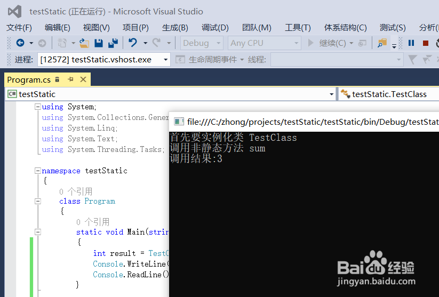The width and height of the screenshot is (439, 297).
Task: Click console output line '调用结果:3'
Action: tap(196, 159)
